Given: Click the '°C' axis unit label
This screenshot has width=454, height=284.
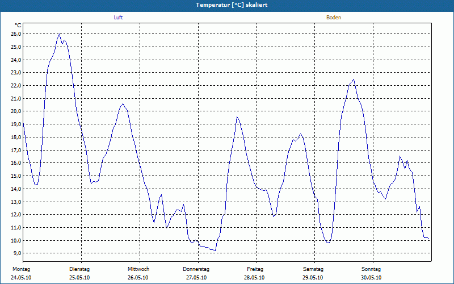Looking at the screenshot, I should (x=18, y=26).
